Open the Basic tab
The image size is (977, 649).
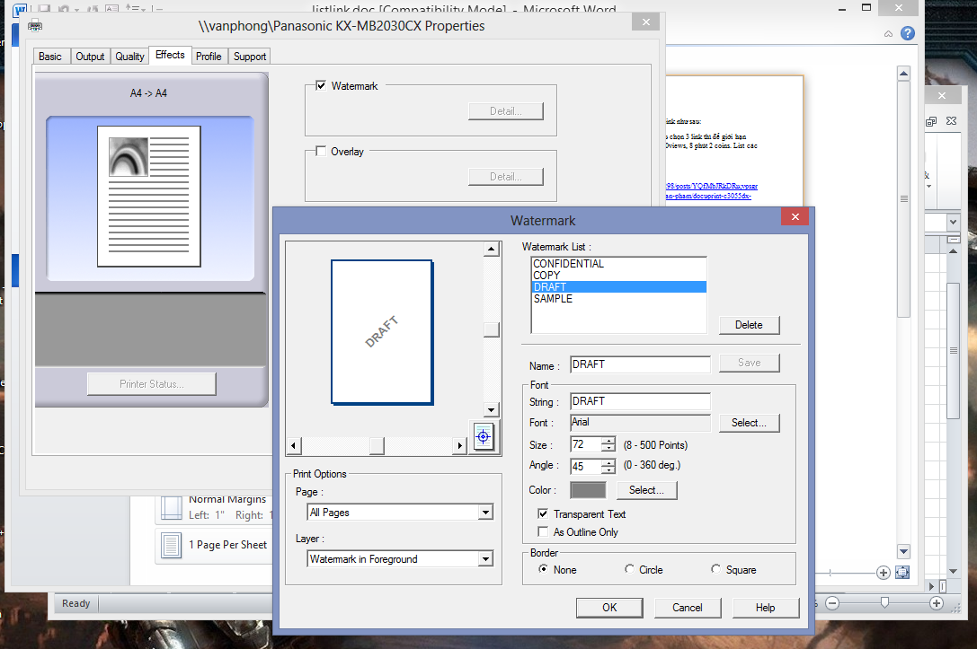[50, 57]
